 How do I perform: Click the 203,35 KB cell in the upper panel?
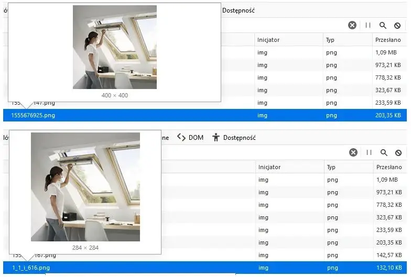point(388,115)
